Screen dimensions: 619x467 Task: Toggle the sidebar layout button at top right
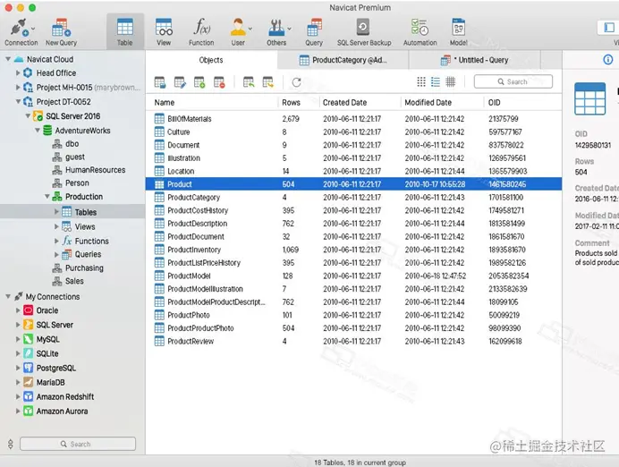[609, 27]
